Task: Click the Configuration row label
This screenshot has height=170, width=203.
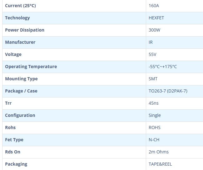Action: [20, 115]
